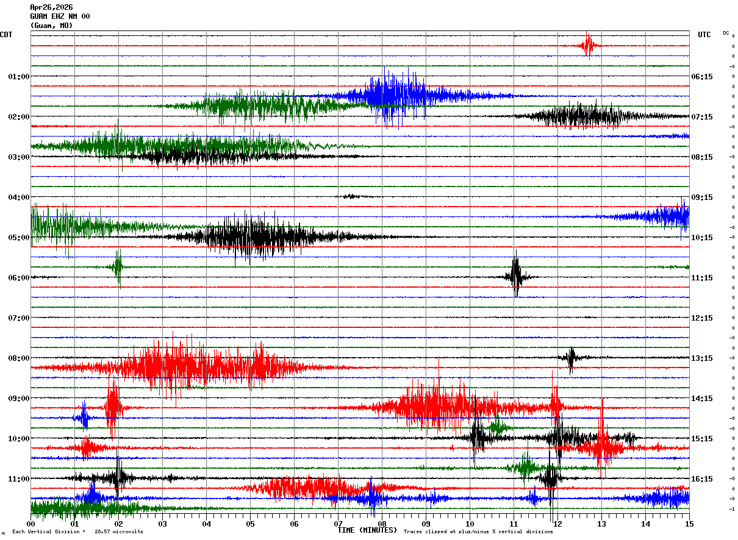
Task: Click minute tick label "08" on the time axis
Action: pos(382,524)
